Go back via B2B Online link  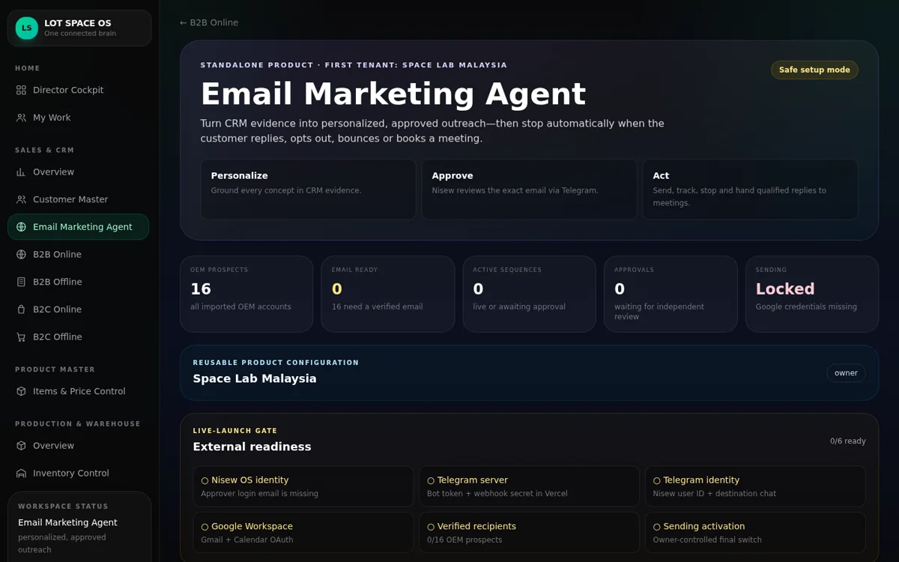pos(209,22)
